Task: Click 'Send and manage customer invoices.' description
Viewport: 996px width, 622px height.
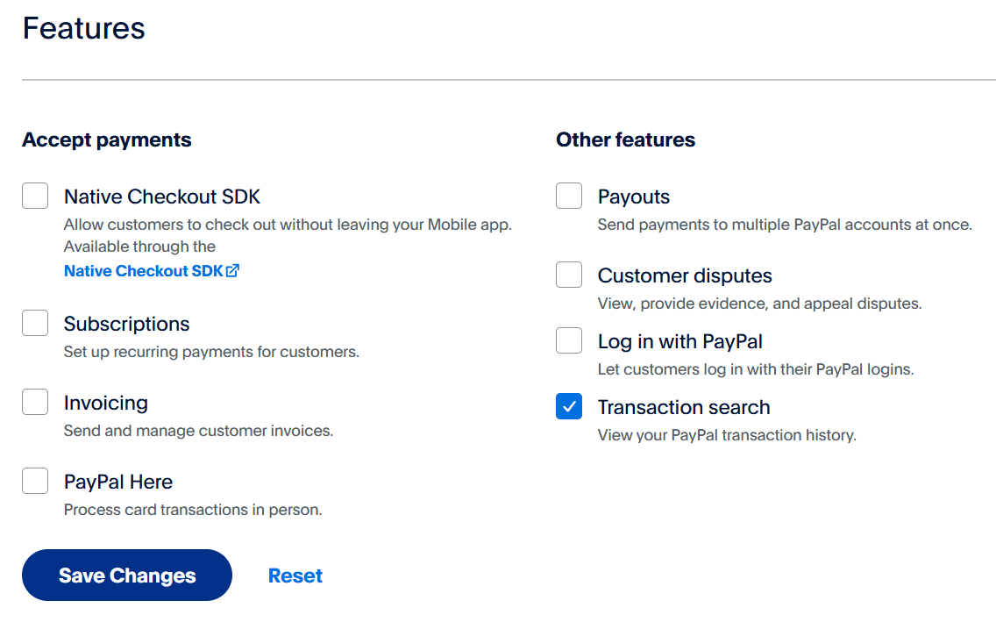Action: (198, 431)
